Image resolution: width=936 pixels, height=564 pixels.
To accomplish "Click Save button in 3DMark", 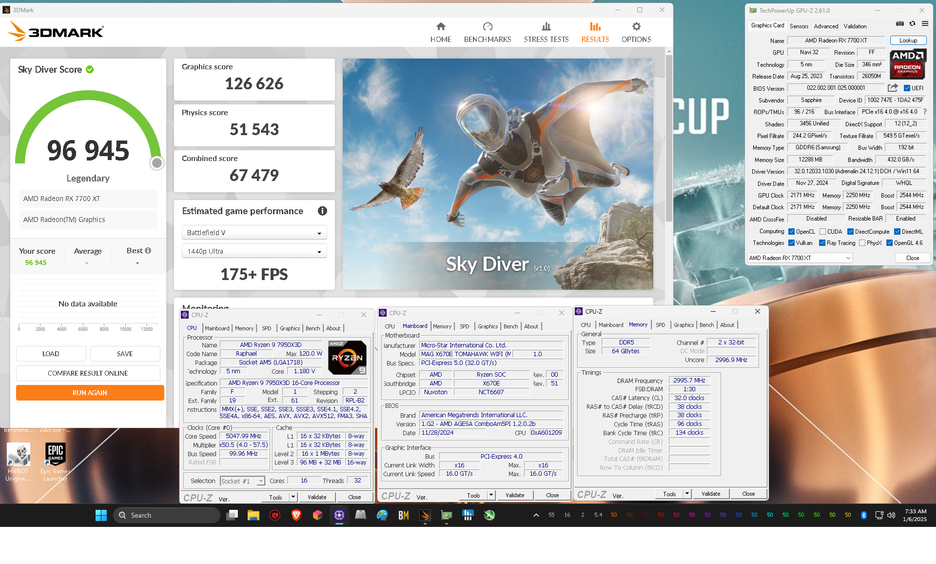I will click(x=125, y=354).
